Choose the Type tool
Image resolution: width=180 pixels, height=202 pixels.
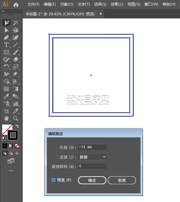[x=6, y=45]
